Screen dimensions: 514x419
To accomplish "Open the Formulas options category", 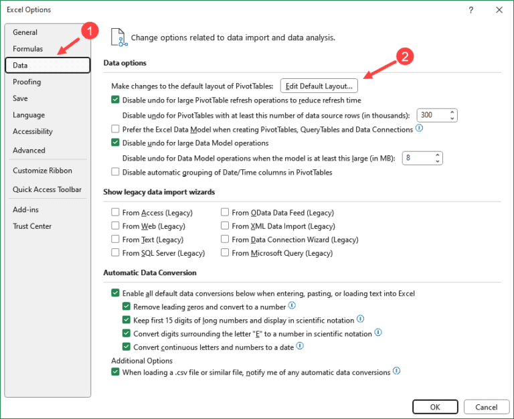I will pos(48,49).
